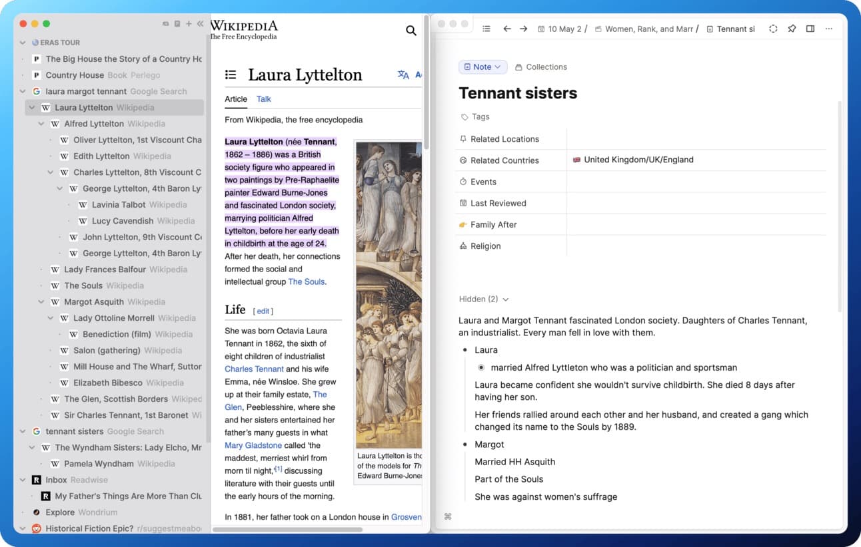Image resolution: width=861 pixels, height=547 pixels.
Task: Click the article language translation icon
Action: pos(403,75)
